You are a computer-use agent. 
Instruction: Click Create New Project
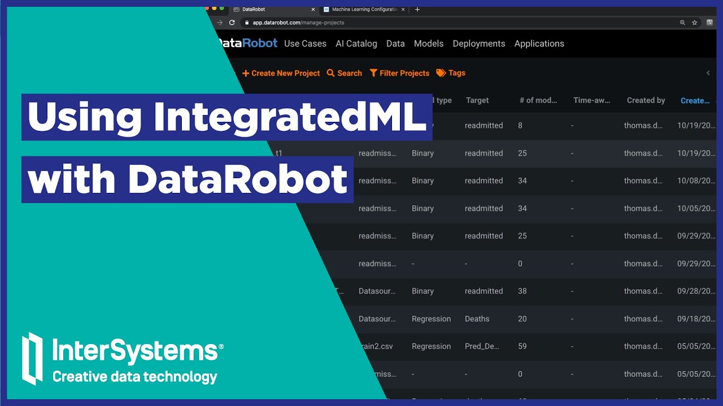(281, 73)
